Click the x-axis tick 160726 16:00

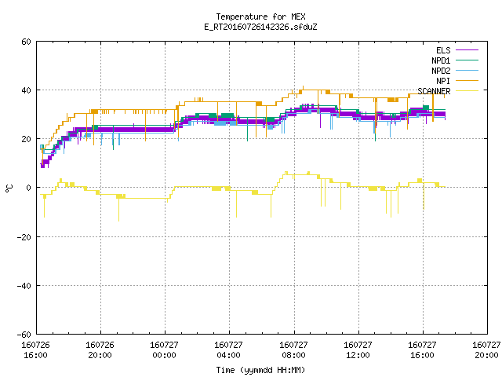pyautogui.click(x=35, y=350)
